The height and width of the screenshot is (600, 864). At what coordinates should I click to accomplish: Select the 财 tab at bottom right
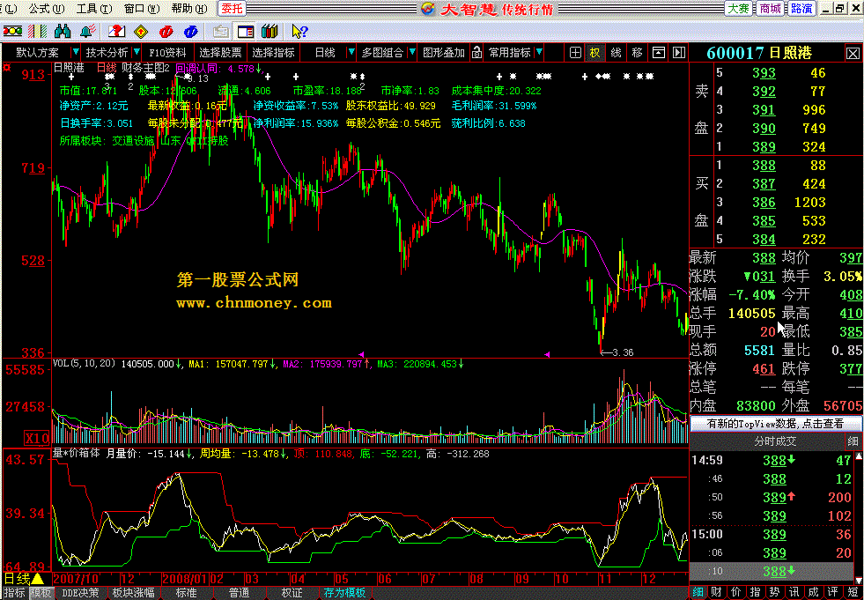pyautogui.click(x=716, y=592)
